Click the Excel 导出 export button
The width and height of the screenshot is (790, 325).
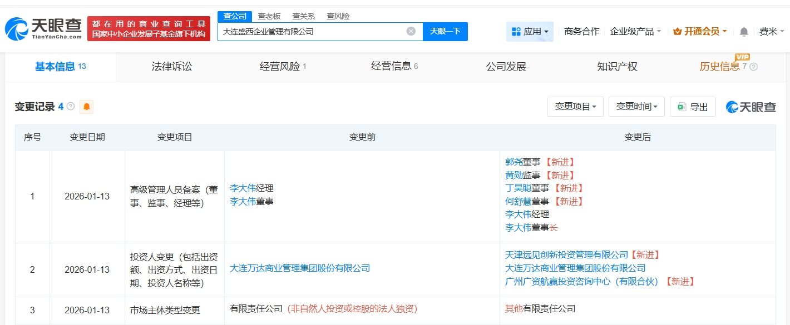point(693,107)
